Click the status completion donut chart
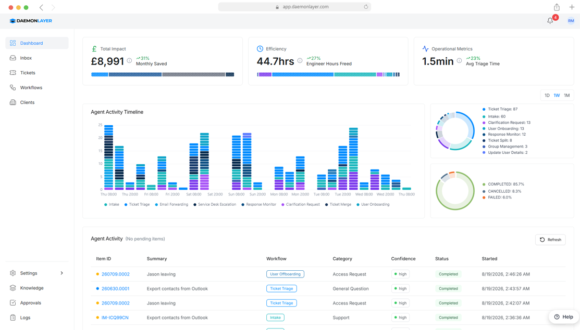 click(455, 191)
